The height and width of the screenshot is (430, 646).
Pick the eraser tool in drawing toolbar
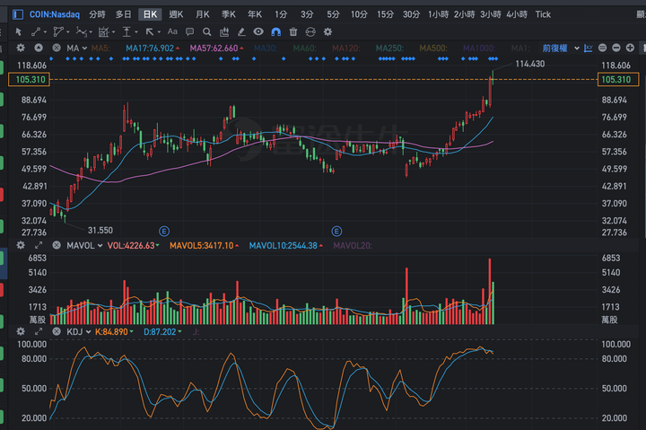coord(241,31)
